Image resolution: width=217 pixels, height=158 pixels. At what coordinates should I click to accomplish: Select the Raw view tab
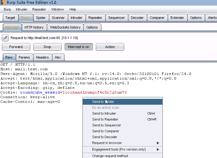point(9,57)
